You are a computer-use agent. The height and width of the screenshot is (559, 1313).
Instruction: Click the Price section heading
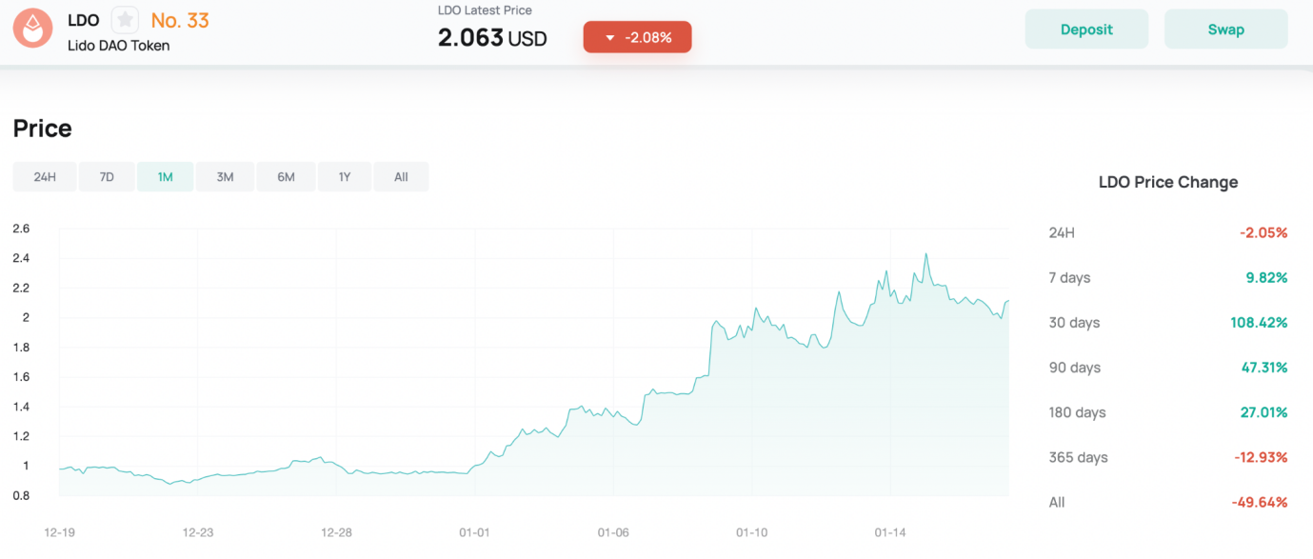click(42, 129)
